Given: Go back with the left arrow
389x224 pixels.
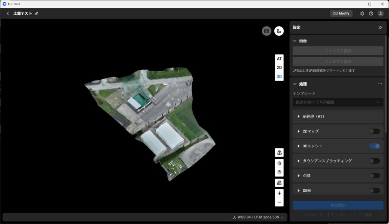Looking at the screenshot, I should tap(8, 14).
